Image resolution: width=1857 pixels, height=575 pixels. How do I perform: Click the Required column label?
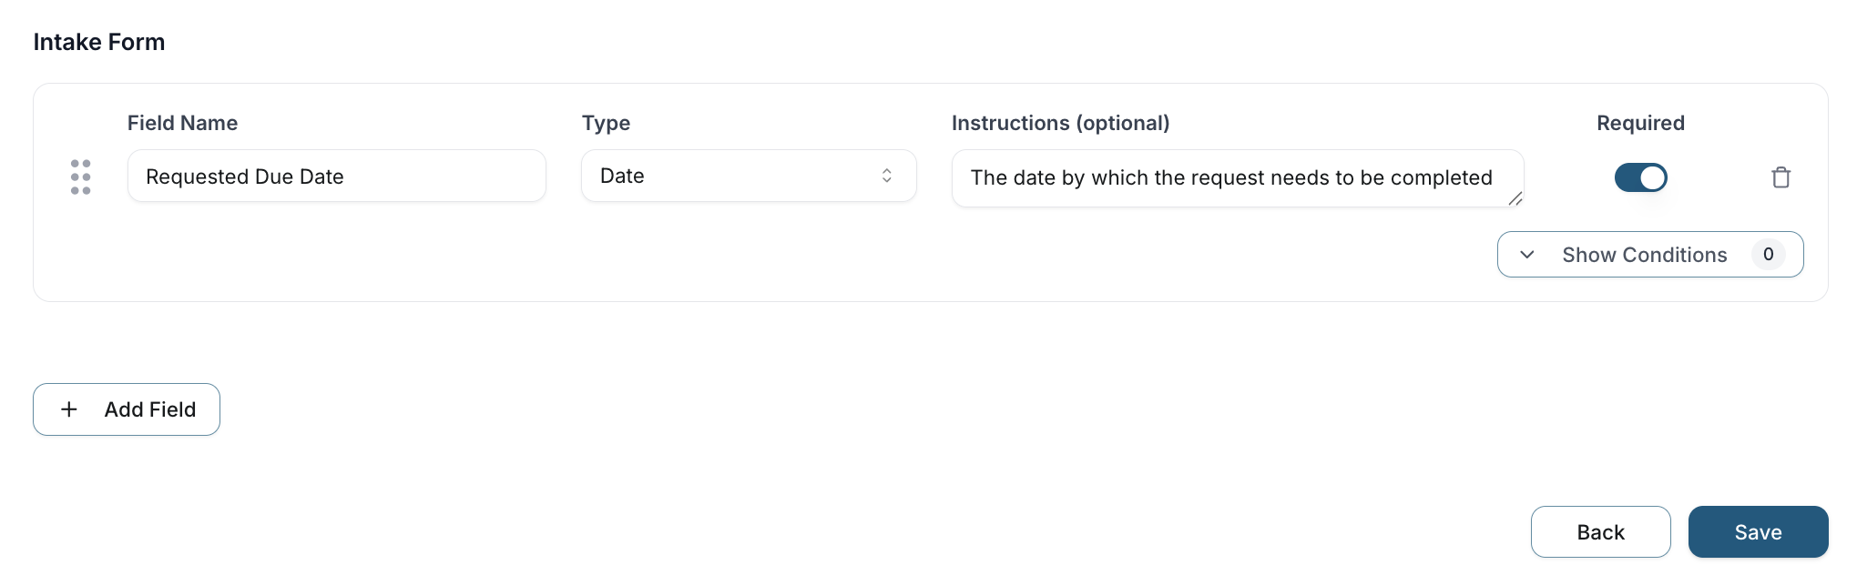(1640, 123)
